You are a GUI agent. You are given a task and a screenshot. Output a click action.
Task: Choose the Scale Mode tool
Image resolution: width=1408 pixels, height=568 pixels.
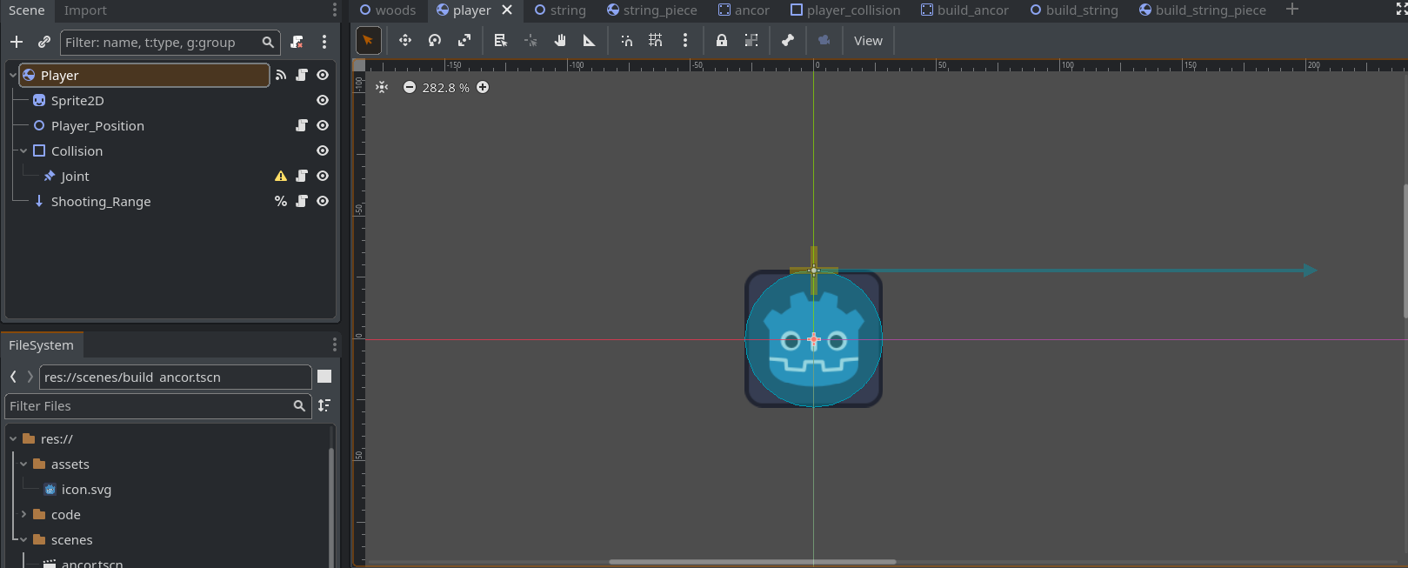(464, 40)
